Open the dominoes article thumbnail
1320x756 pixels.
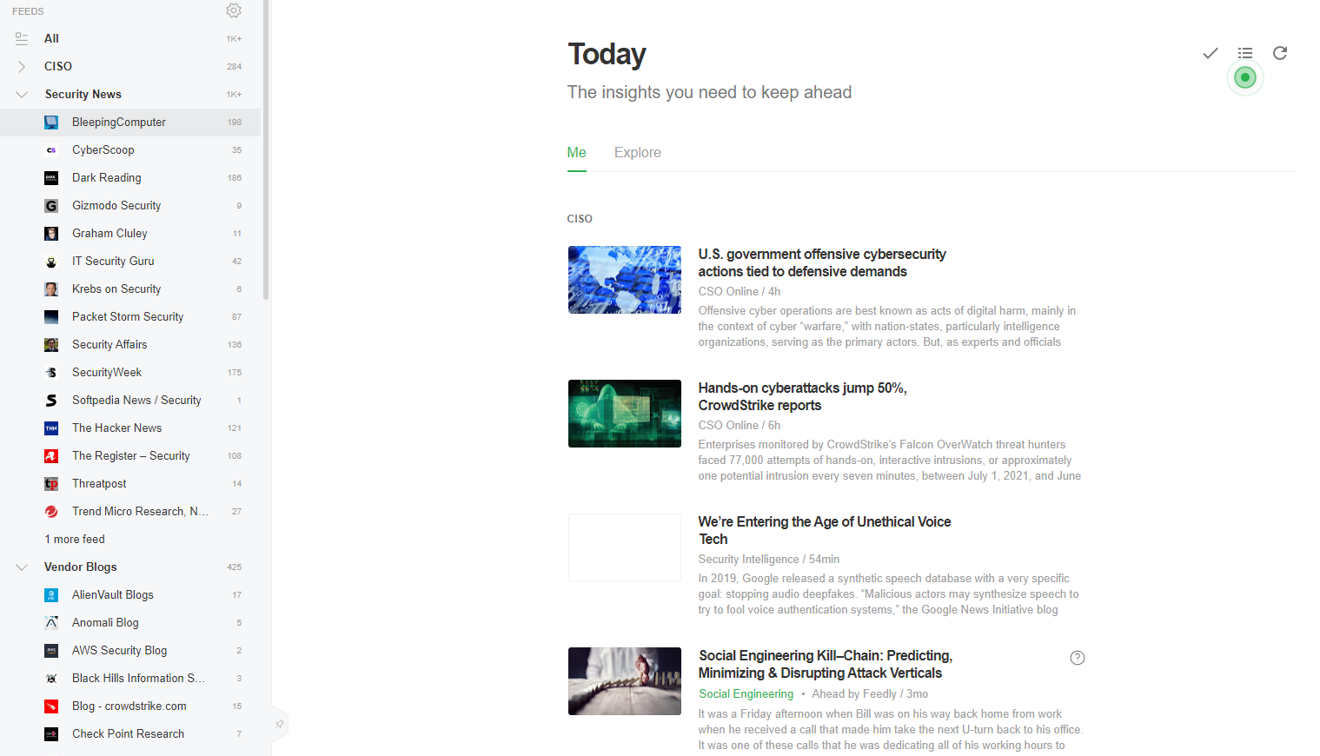[625, 681]
